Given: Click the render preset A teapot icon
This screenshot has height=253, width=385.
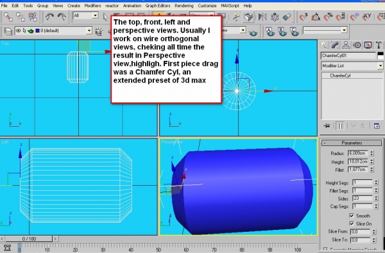Looking at the screenshot, I should [x=270, y=31].
